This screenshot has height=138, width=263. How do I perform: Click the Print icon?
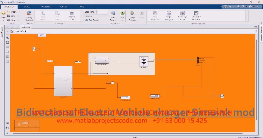pos(9,20)
